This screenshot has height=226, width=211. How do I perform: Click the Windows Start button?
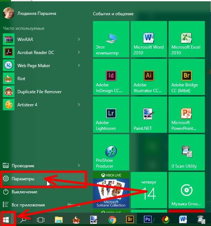[x=6, y=219]
